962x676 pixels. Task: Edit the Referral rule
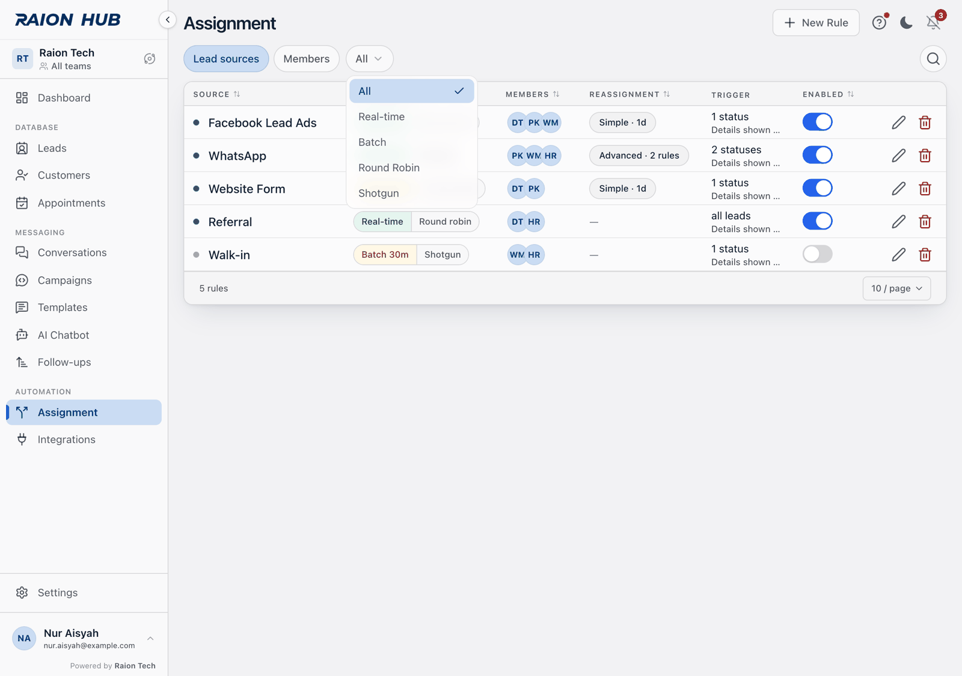[898, 222]
